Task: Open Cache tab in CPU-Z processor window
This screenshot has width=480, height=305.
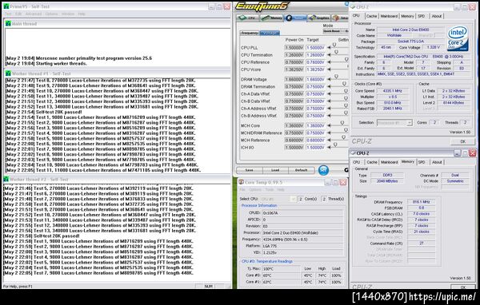Action: [x=371, y=16]
